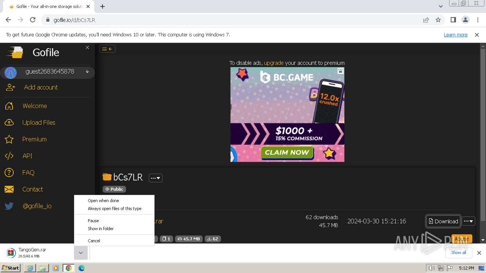Select Open when done menu entry

click(114, 201)
